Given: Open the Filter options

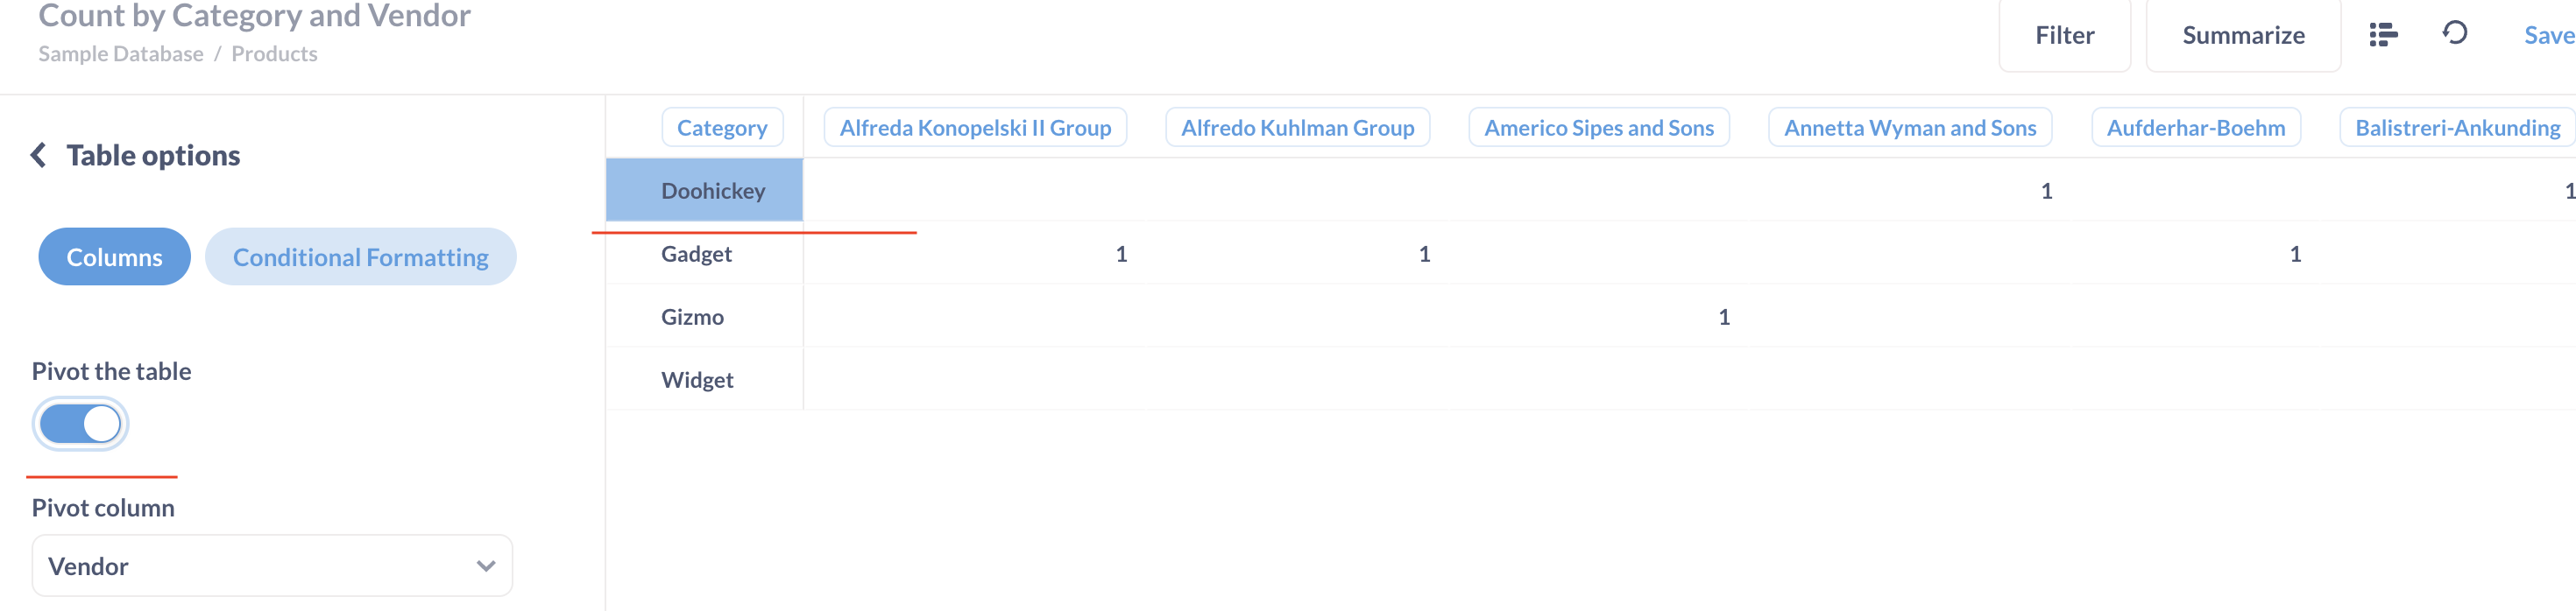Looking at the screenshot, I should [2065, 34].
